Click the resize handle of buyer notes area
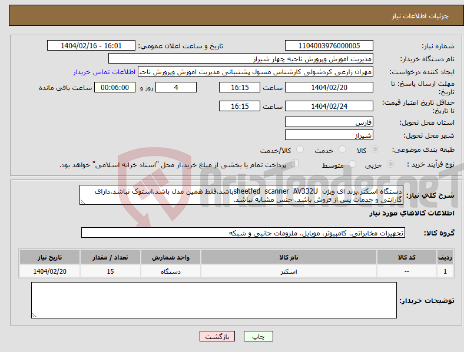Viewport: 464px width, 352px height. (34, 316)
